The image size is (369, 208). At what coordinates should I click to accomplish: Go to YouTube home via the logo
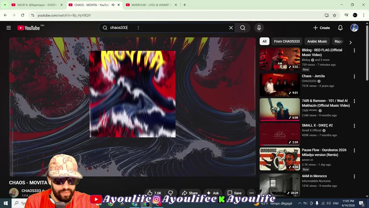pyautogui.click(x=29, y=28)
